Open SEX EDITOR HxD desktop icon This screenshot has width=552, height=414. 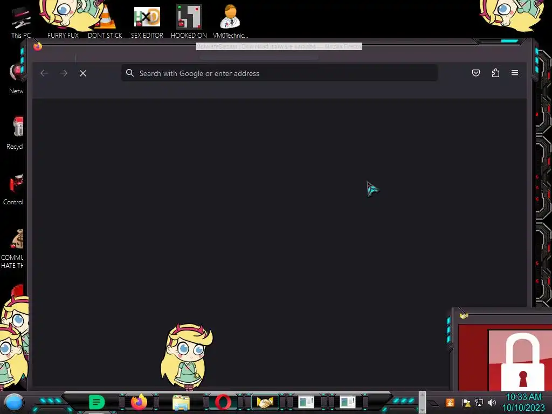[x=147, y=22]
